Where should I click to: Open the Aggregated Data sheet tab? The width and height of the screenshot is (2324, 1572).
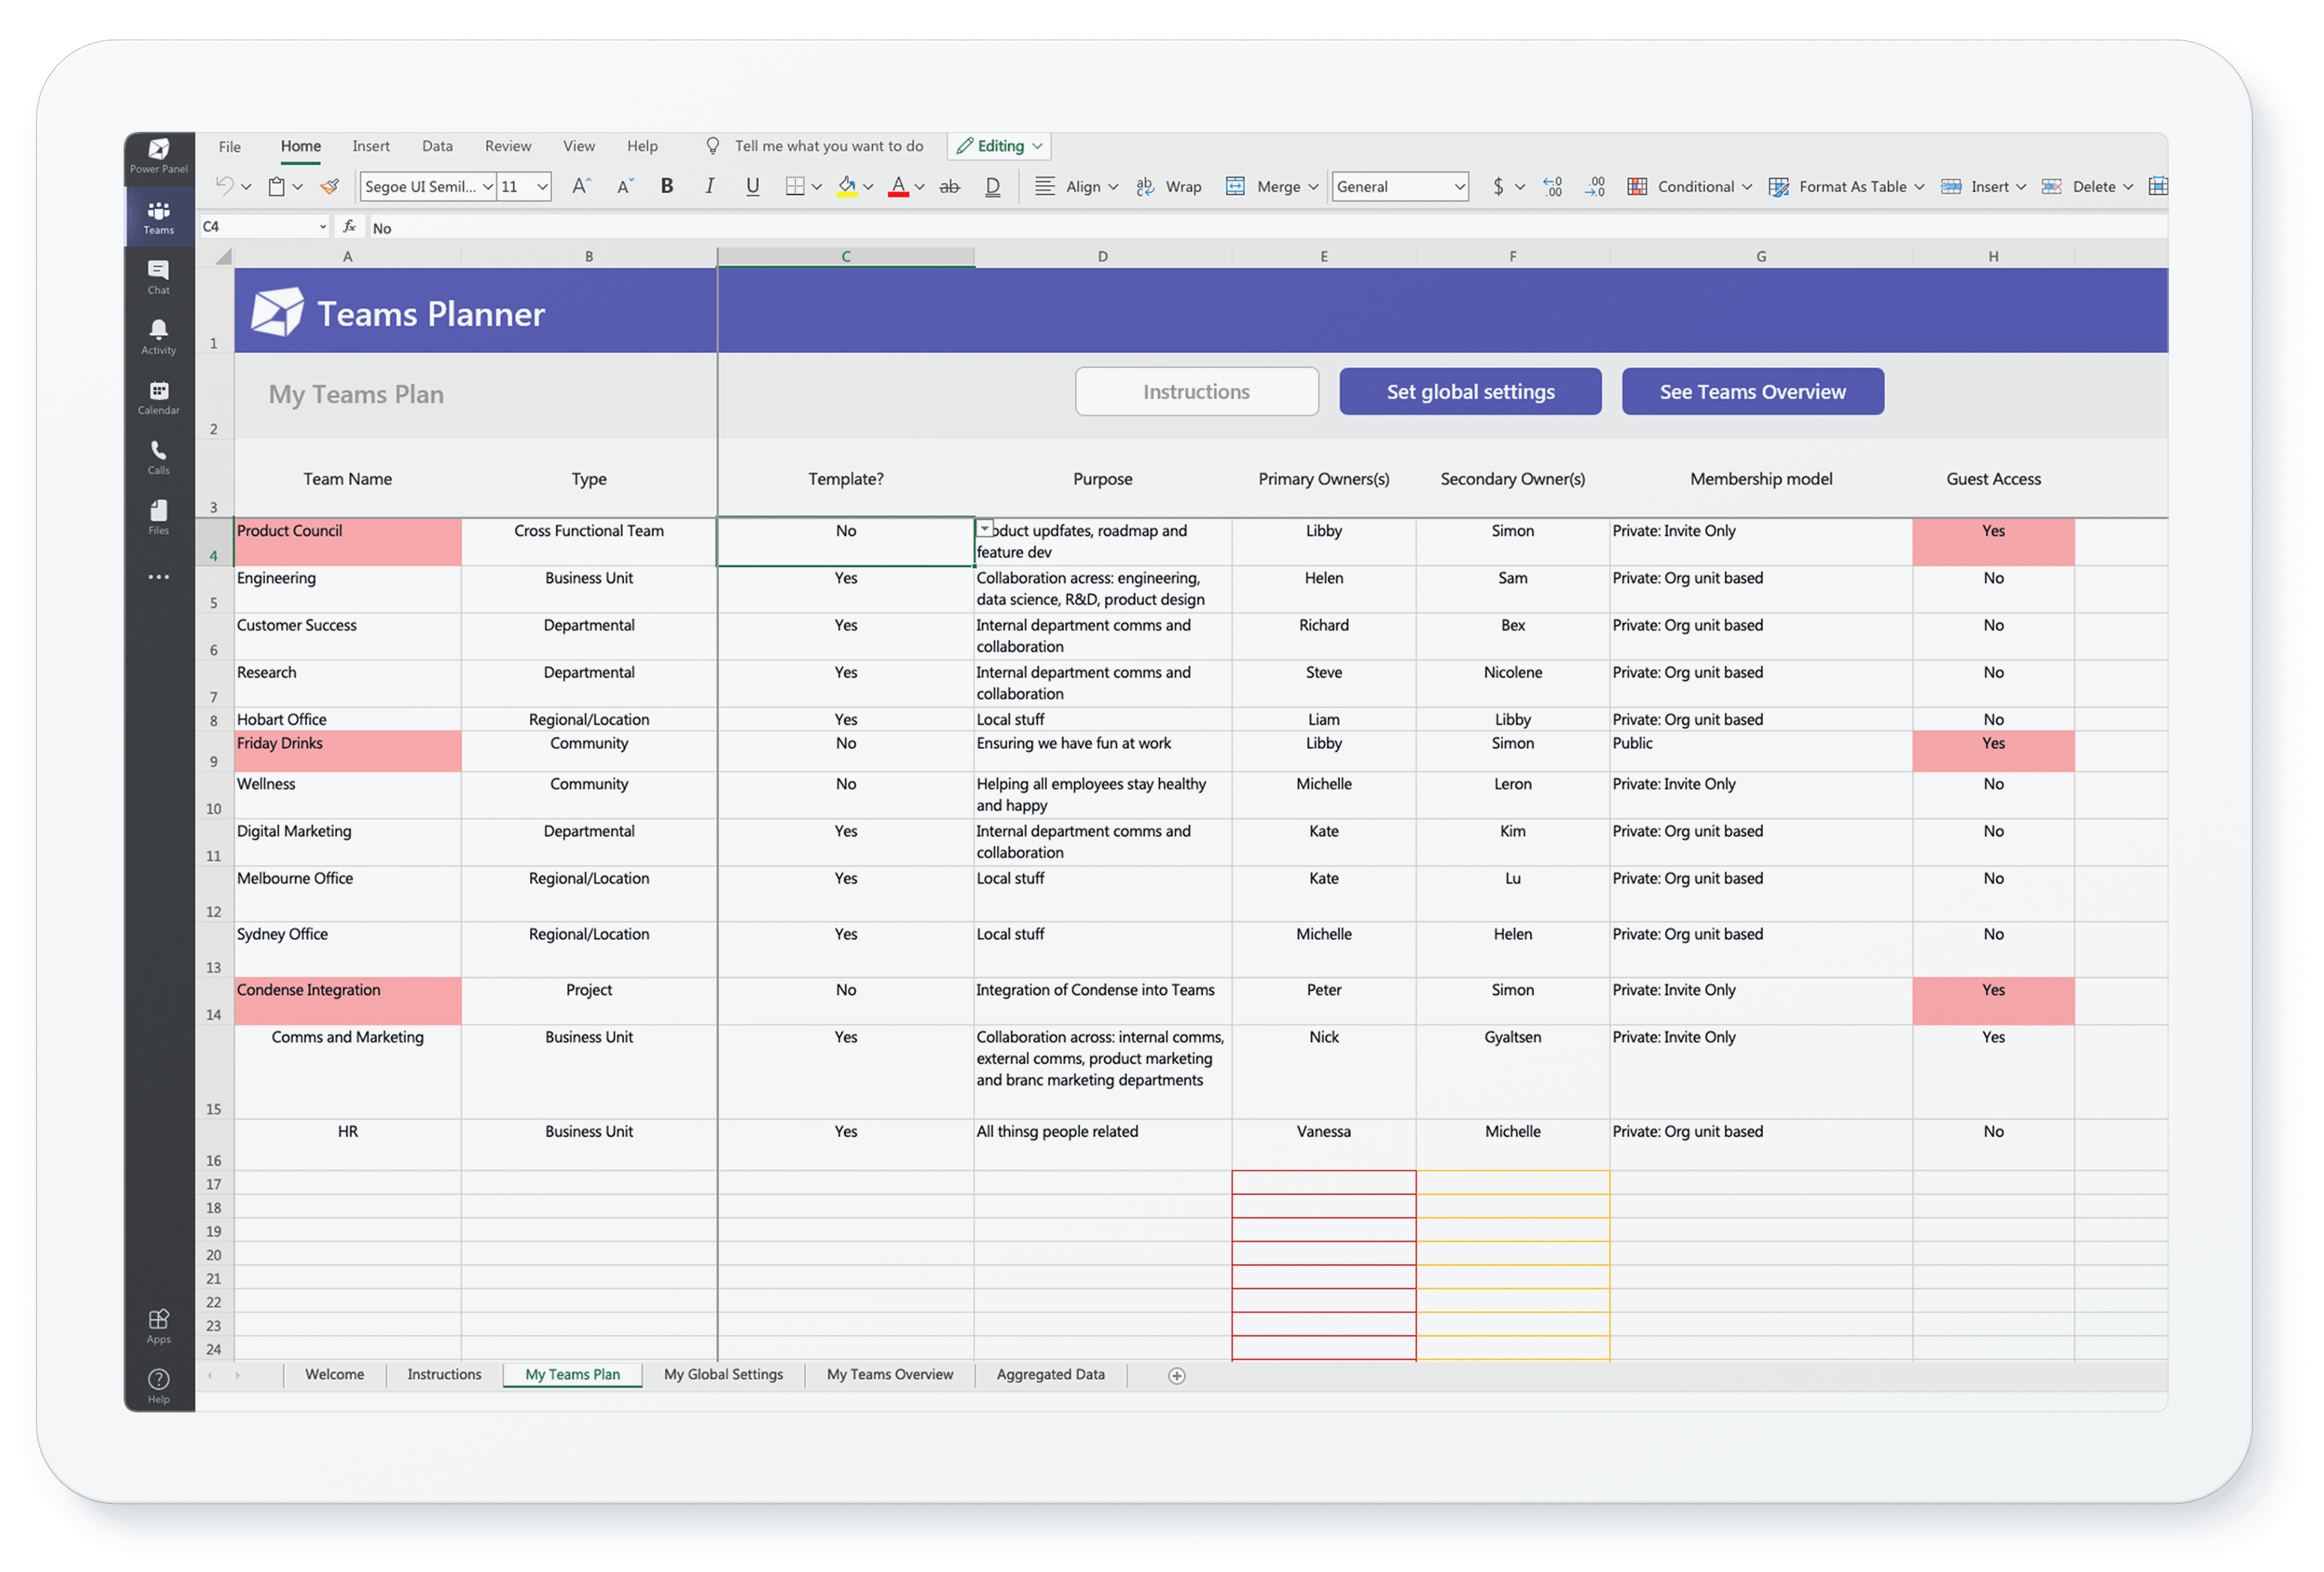tap(1050, 1375)
